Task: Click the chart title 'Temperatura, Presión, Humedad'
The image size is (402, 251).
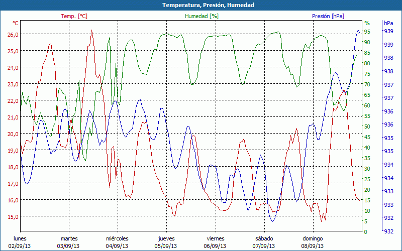Action: click(201, 5)
